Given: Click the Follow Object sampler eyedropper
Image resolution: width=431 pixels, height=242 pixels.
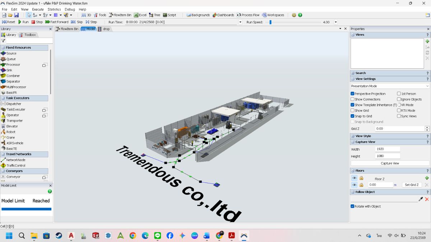Looking at the screenshot, I should tap(421, 199).
